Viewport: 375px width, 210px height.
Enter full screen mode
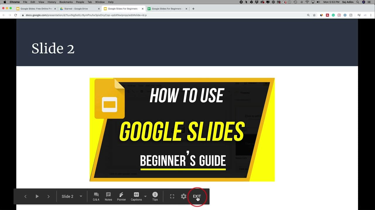pos(172,197)
